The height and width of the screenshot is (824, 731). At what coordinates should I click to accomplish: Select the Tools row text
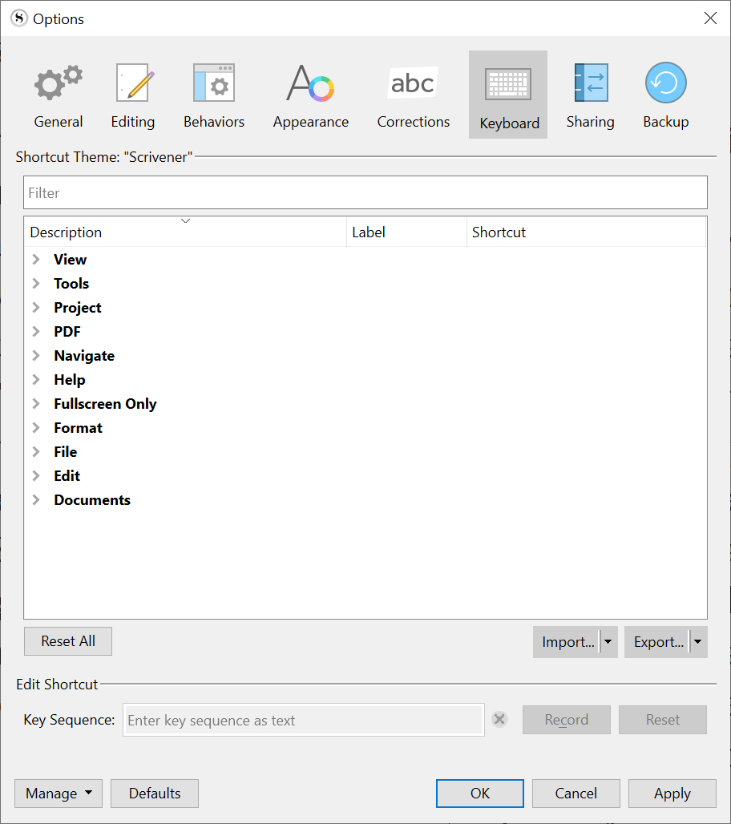[x=71, y=283]
